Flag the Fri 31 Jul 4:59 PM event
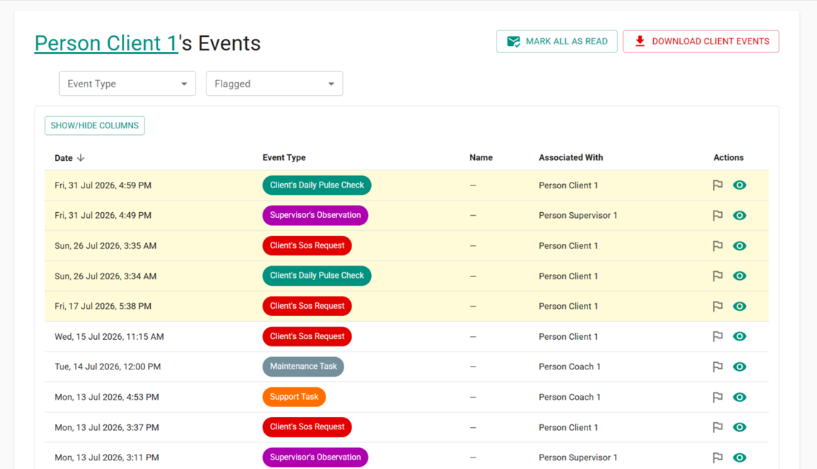Viewport: 817px width, 469px height. 717,185
